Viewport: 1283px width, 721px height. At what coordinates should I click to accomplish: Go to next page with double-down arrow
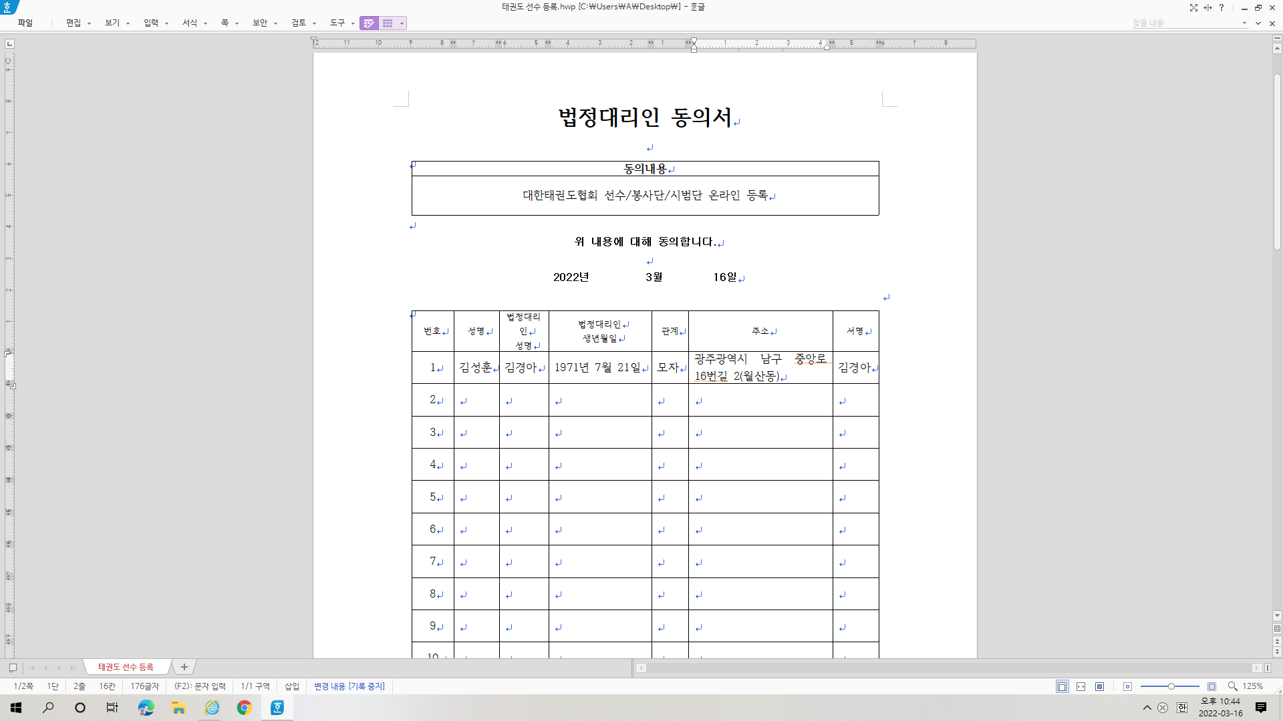pyautogui.click(x=1277, y=652)
